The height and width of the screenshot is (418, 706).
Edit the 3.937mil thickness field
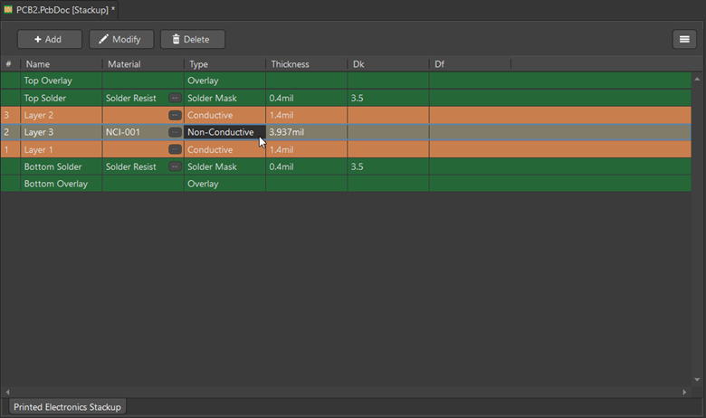coord(305,132)
